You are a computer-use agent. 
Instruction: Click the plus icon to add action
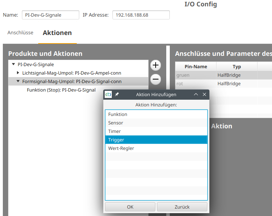[156, 65]
